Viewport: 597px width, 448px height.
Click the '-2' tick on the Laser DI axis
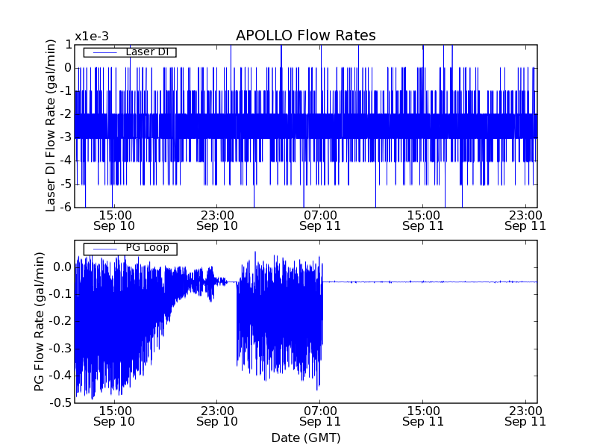(x=64, y=114)
